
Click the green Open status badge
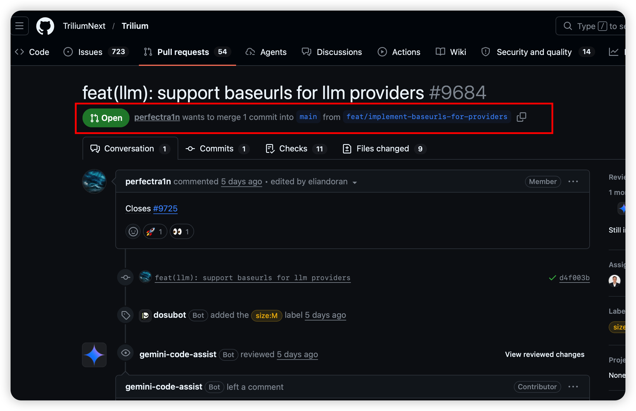(x=106, y=118)
